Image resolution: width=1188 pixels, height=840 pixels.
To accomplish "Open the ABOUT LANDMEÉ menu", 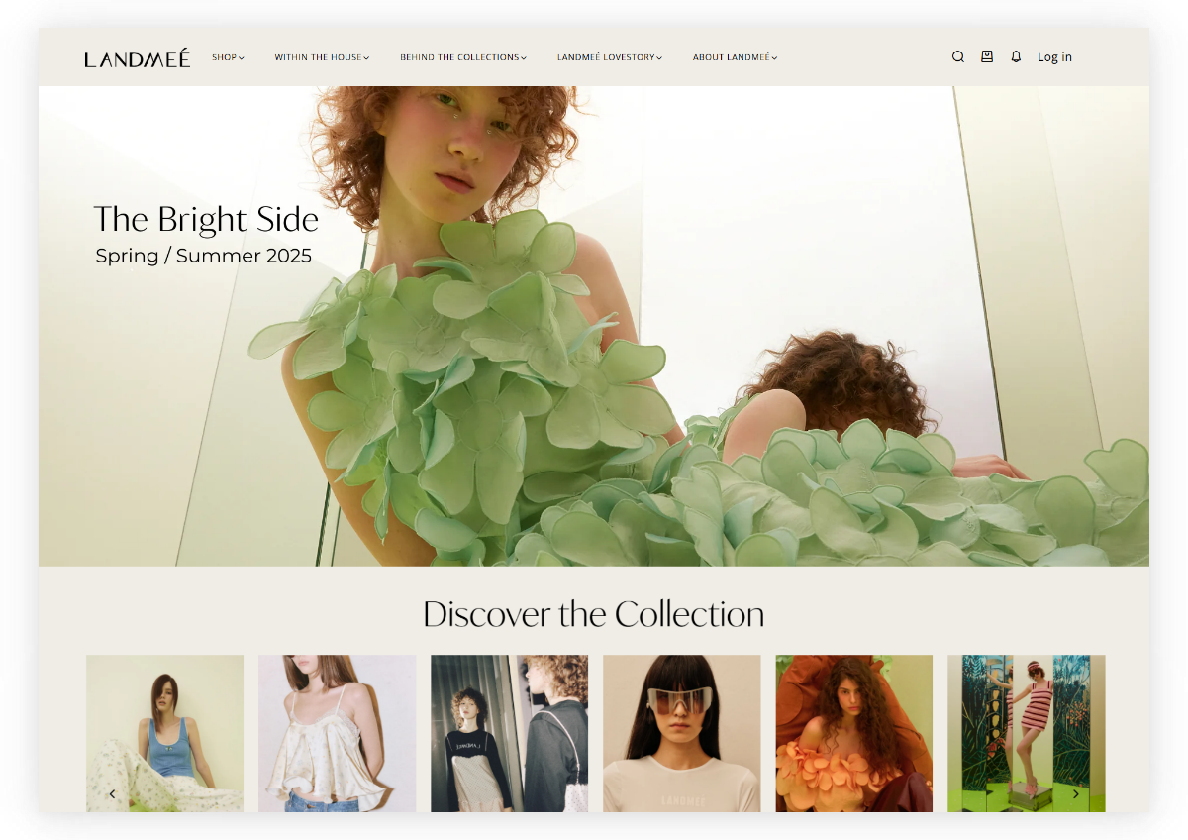I will tap(735, 56).
